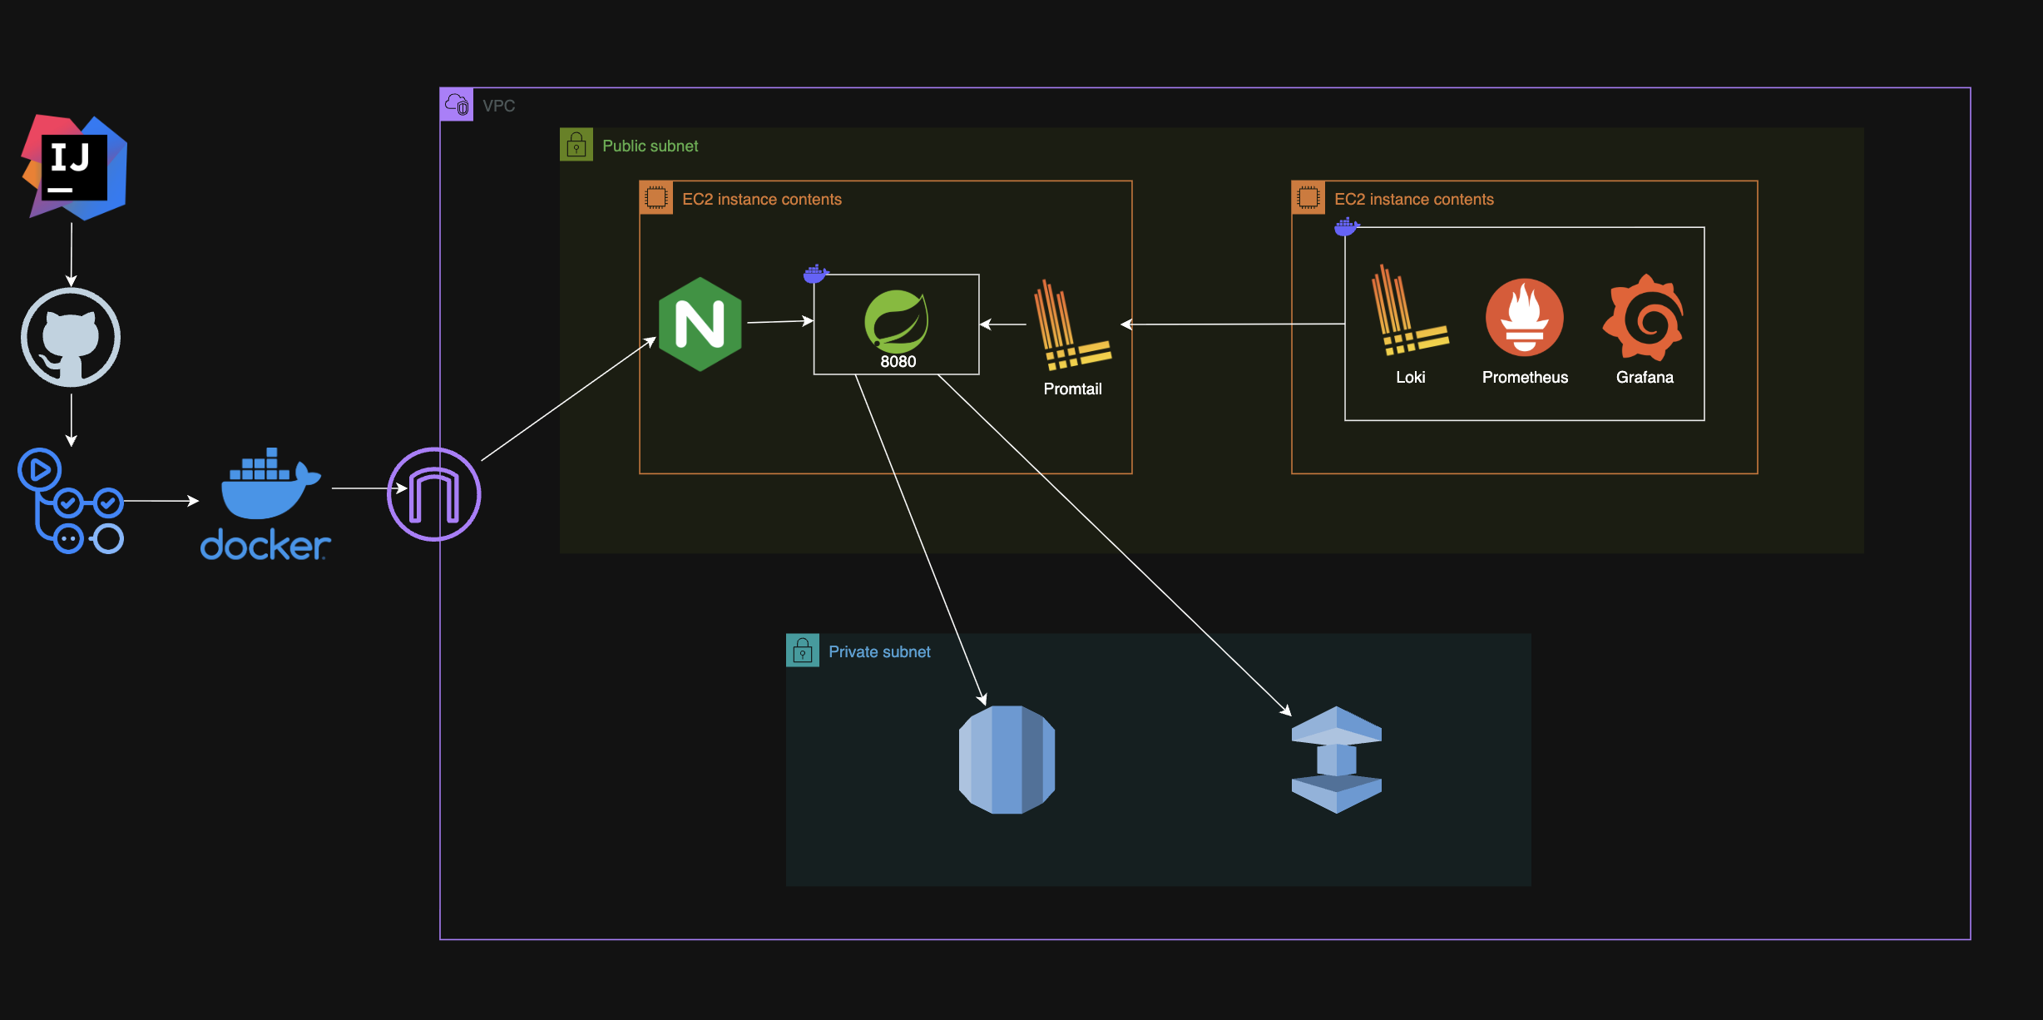This screenshot has width=2043, height=1020.
Task: Select the RDS database cylinder icon
Action: 1007,760
